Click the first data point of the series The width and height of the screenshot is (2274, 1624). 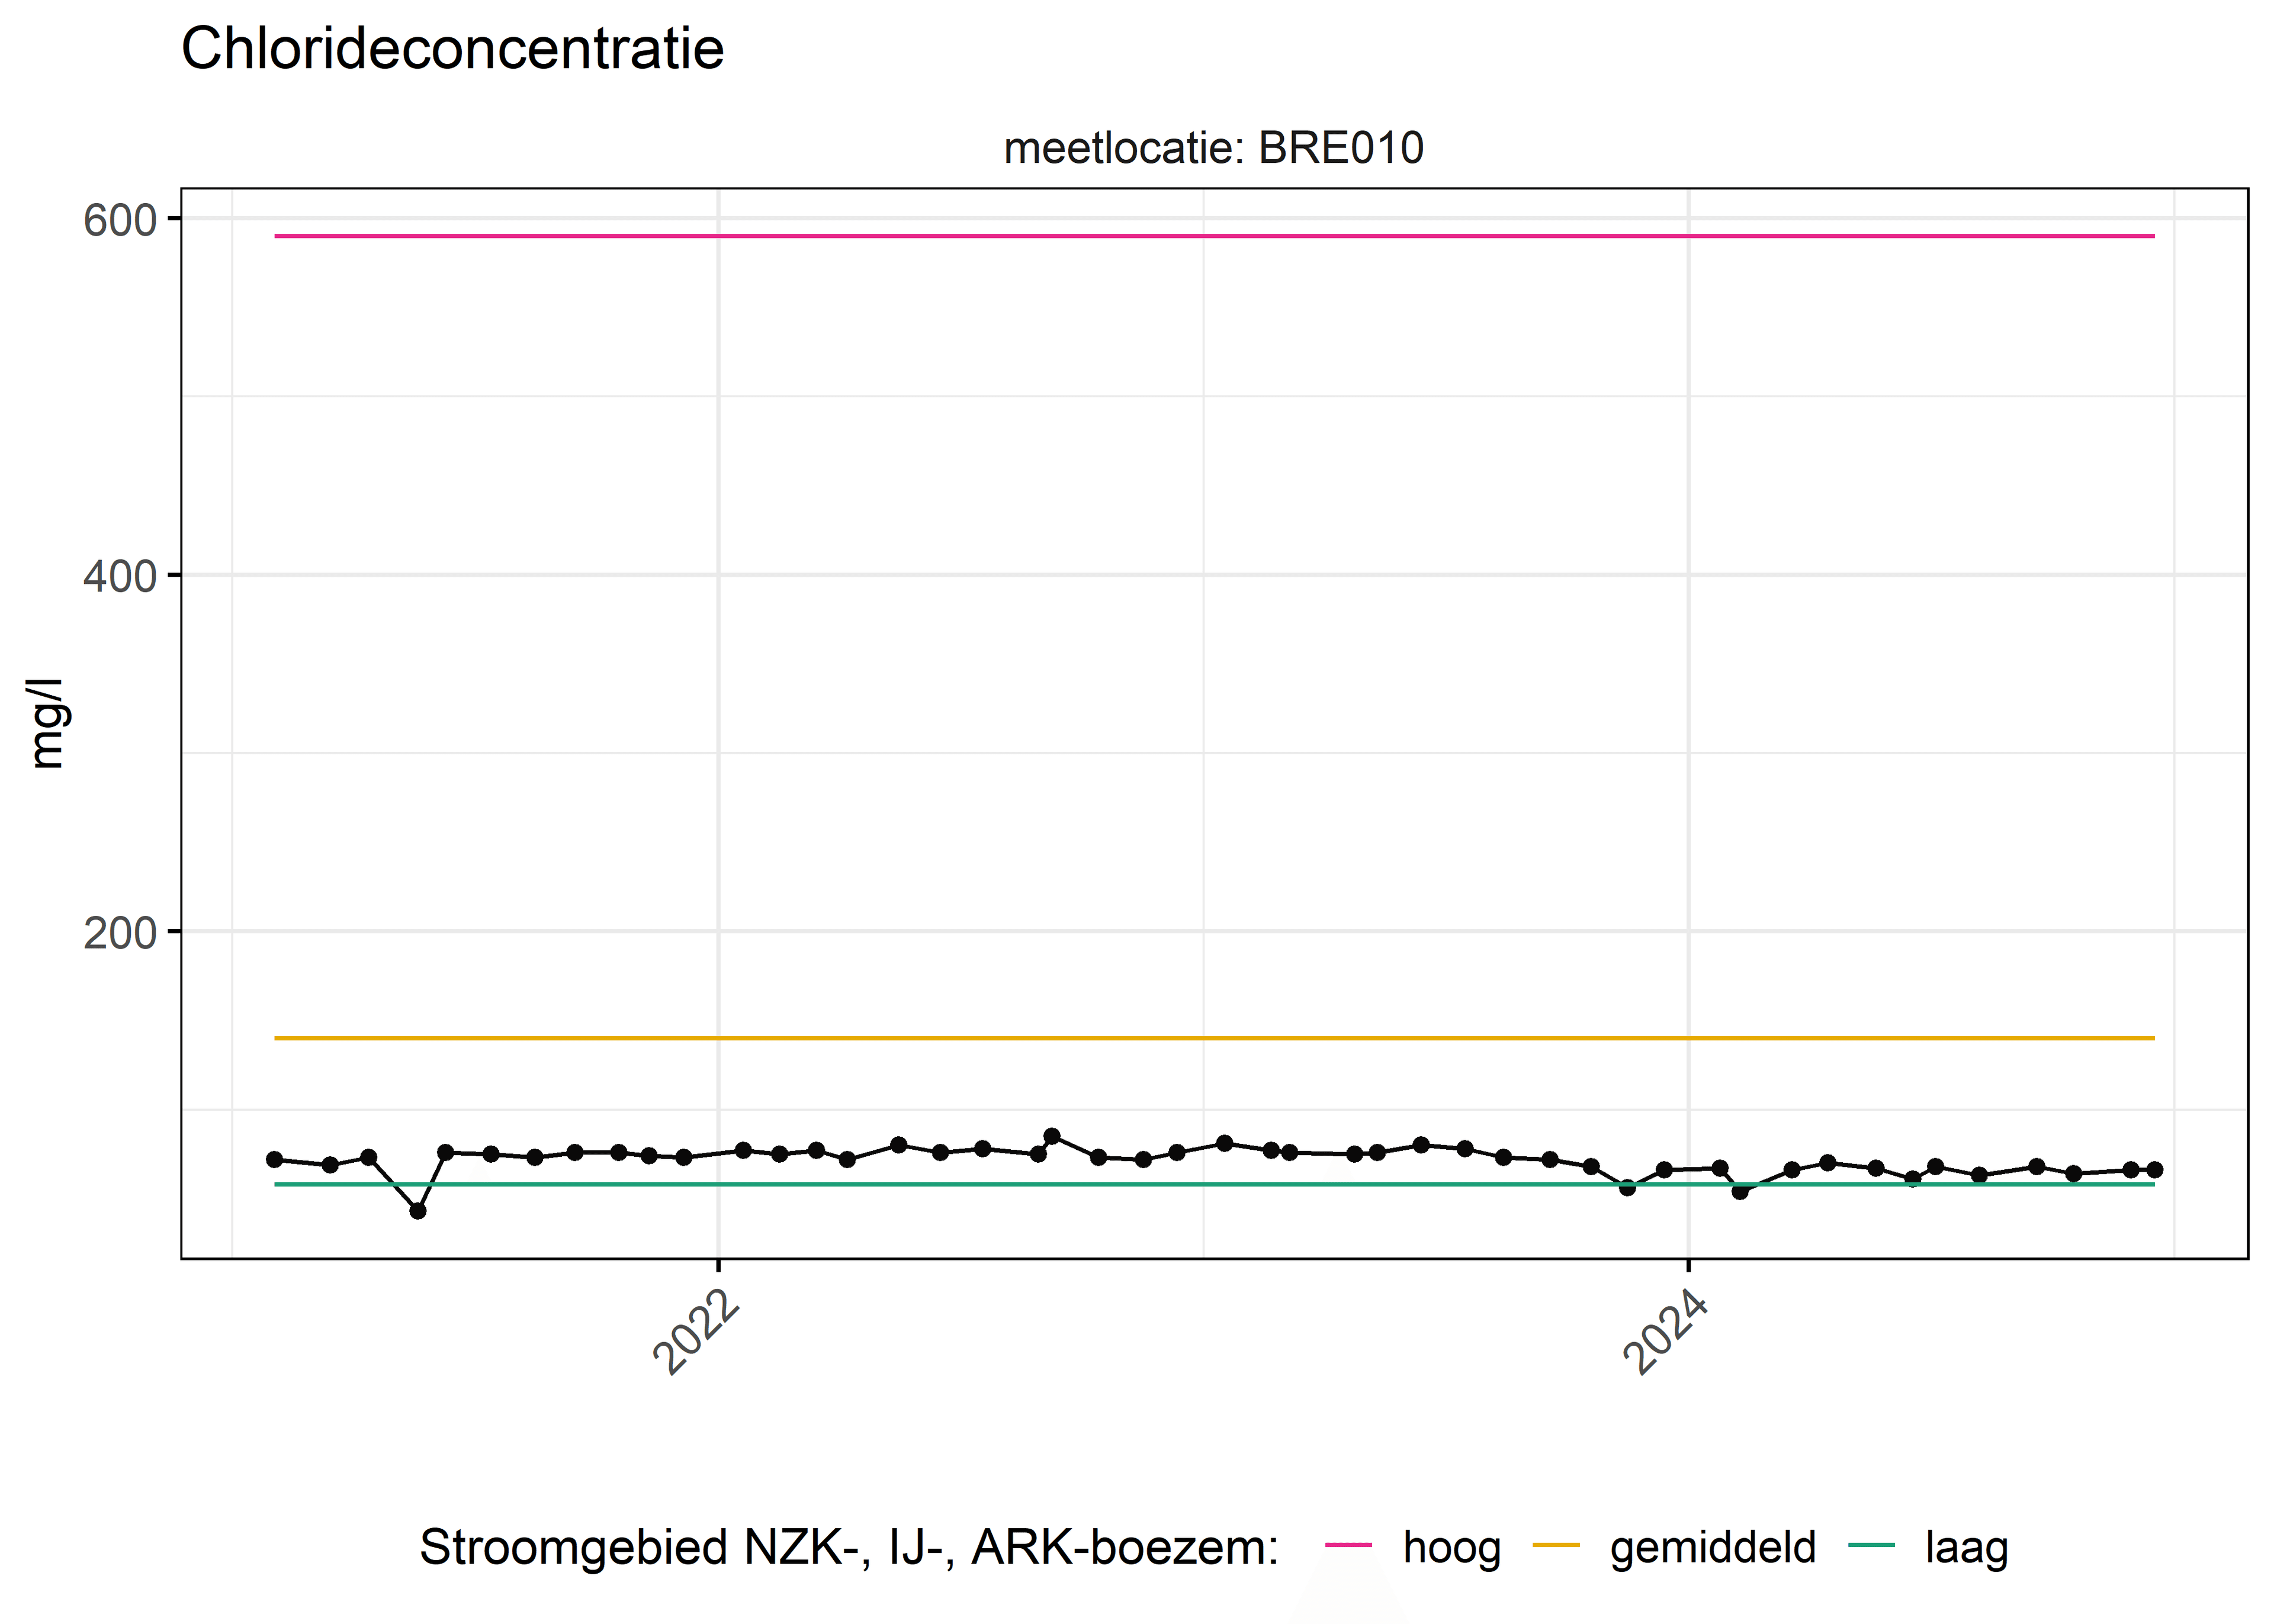click(x=275, y=1160)
